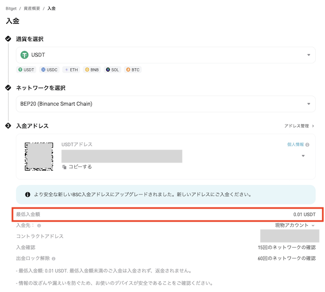Click the 入金アドレス step 3 icon

8,126
